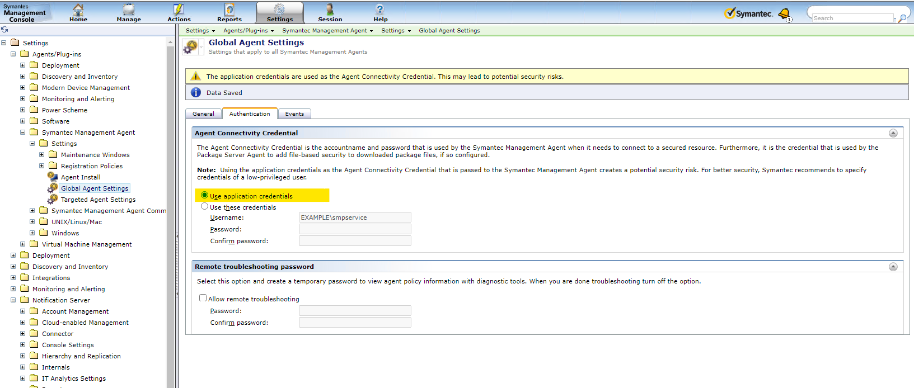Click the notification bell icon
This screenshot has height=388, width=914.
[x=785, y=13]
